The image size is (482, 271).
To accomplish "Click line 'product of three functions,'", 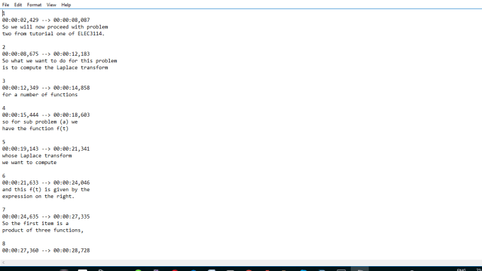I will pyautogui.click(x=43, y=230).
